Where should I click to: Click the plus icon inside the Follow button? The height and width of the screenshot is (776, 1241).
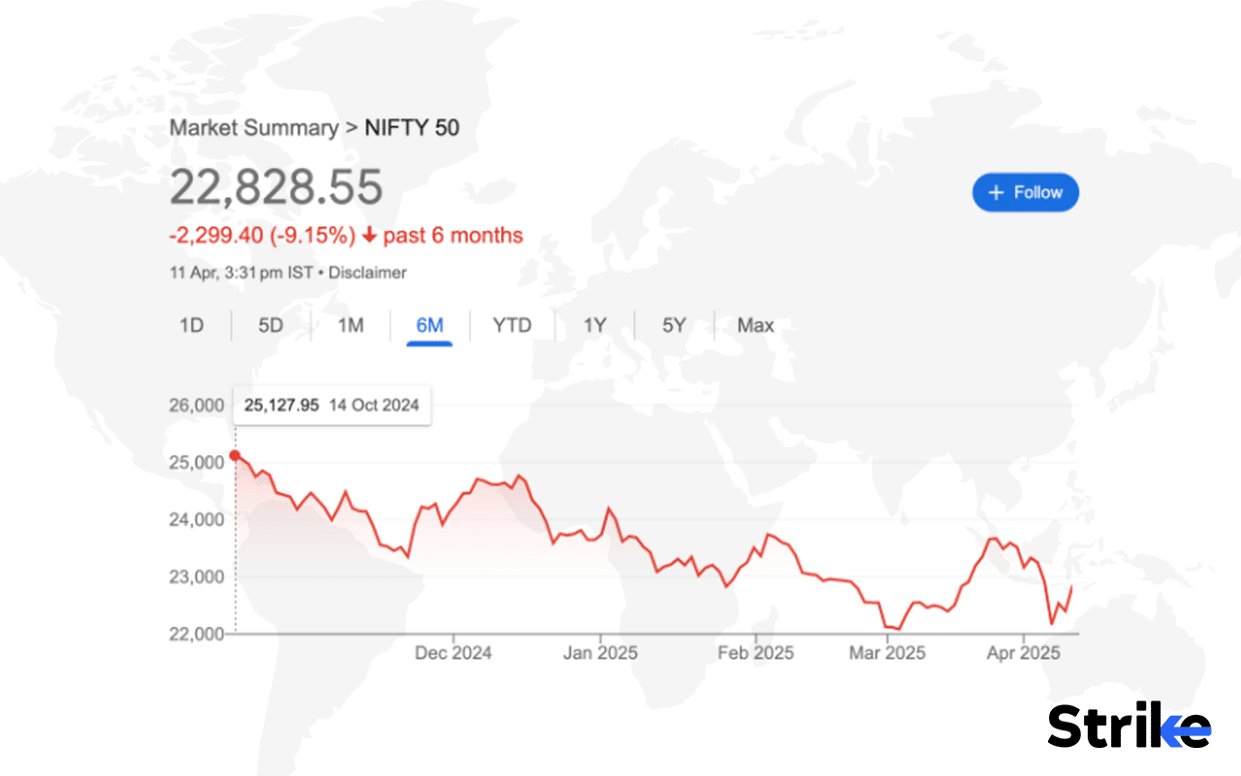pyautogui.click(x=995, y=192)
